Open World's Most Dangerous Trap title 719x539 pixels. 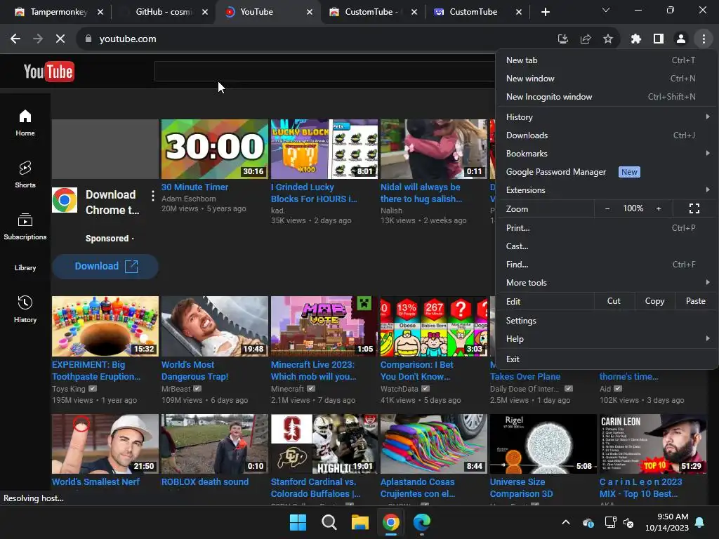click(195, 371)
